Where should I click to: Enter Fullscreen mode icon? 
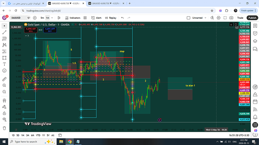pos(225,18)
